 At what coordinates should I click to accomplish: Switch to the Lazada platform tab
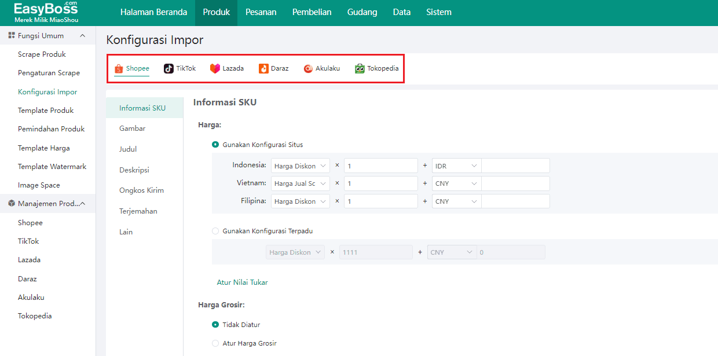(227, 68)
